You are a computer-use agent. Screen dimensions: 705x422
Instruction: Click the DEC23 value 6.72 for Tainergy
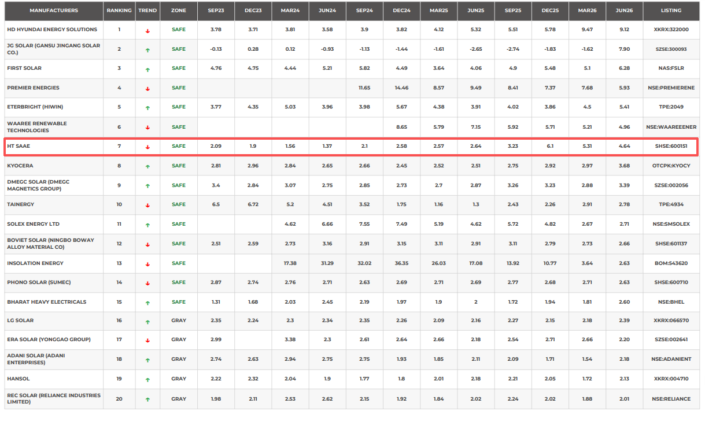(x=253, y=204)
